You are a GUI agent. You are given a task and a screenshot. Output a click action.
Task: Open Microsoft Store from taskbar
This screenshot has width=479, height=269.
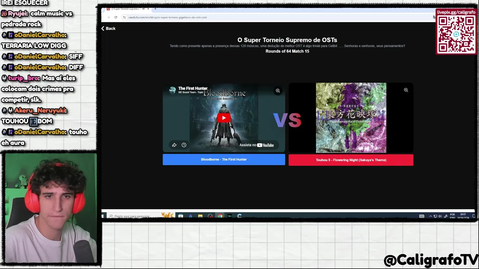tap(181, 216)
